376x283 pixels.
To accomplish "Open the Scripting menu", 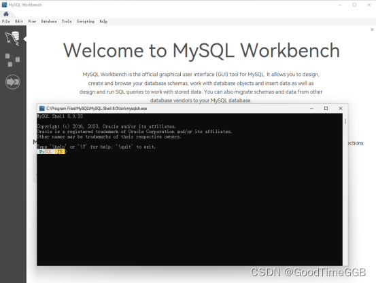I will coord(86,21).
